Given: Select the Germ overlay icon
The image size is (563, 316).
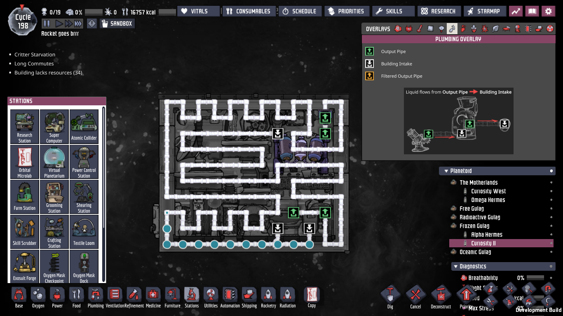Looking at the screenshot, I should click(485, 29).
